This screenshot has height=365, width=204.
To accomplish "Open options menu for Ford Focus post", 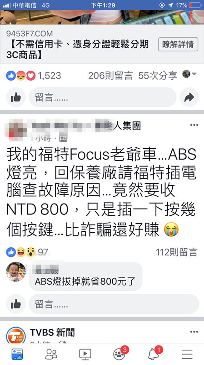I will click(x=194, y=125).
